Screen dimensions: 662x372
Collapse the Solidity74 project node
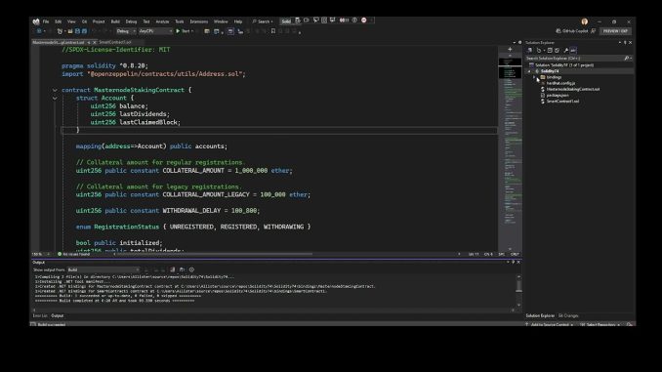point(529,71)
